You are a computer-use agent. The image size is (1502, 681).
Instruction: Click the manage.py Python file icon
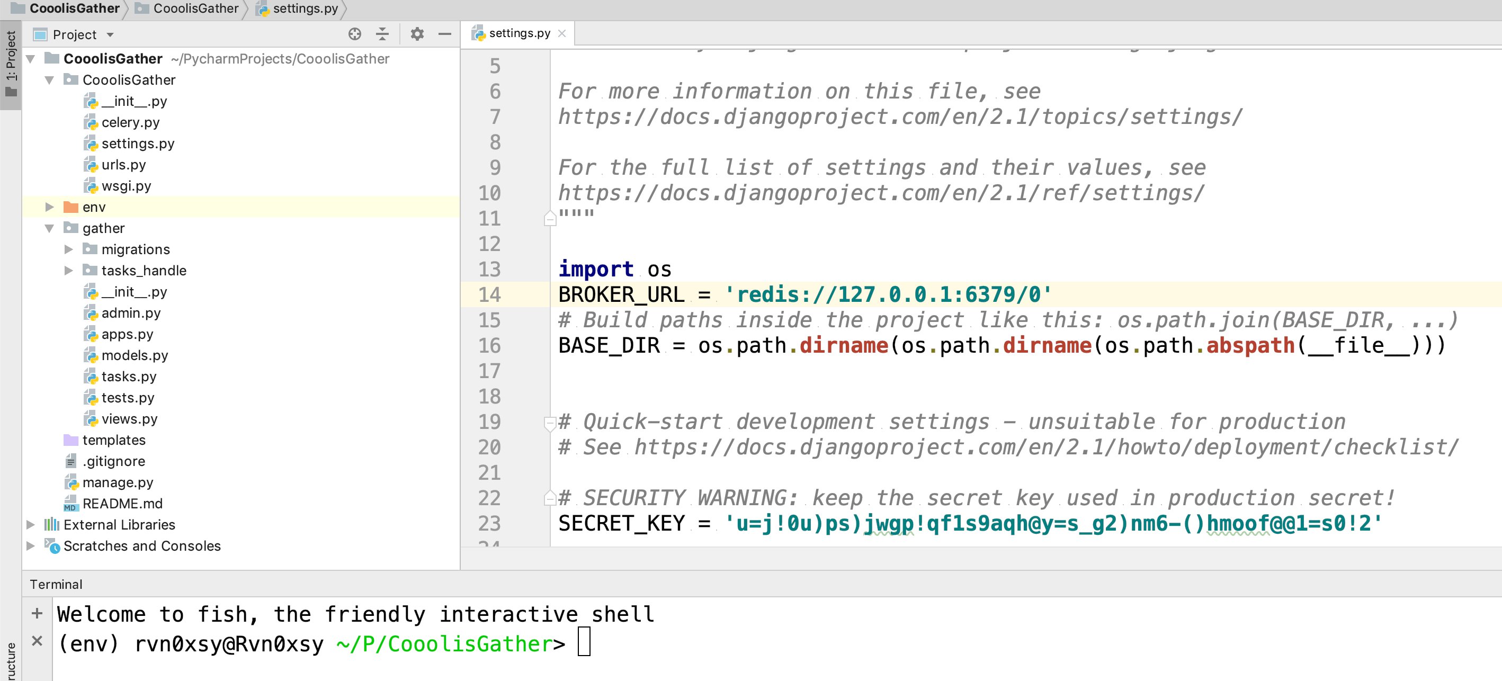pos(70,482)
